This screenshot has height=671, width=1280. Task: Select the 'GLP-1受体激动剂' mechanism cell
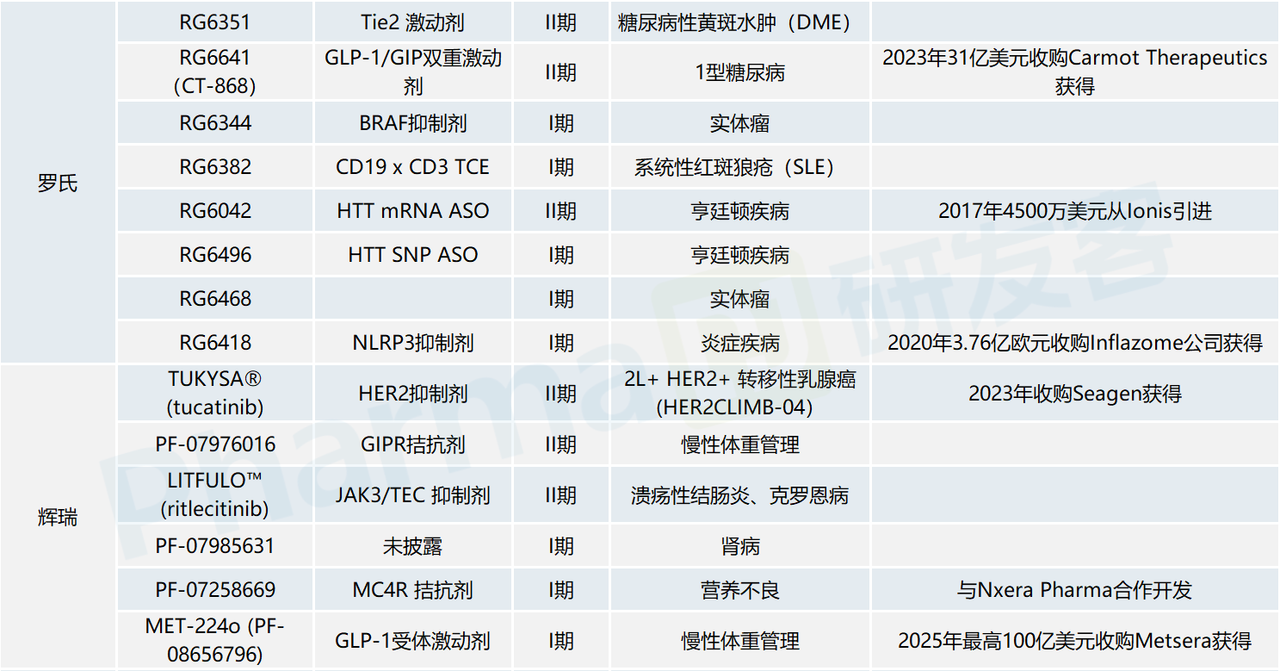(x=413, y=641)
